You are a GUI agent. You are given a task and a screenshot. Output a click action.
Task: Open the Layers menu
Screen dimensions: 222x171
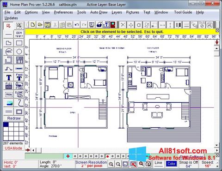coord(117,12)
